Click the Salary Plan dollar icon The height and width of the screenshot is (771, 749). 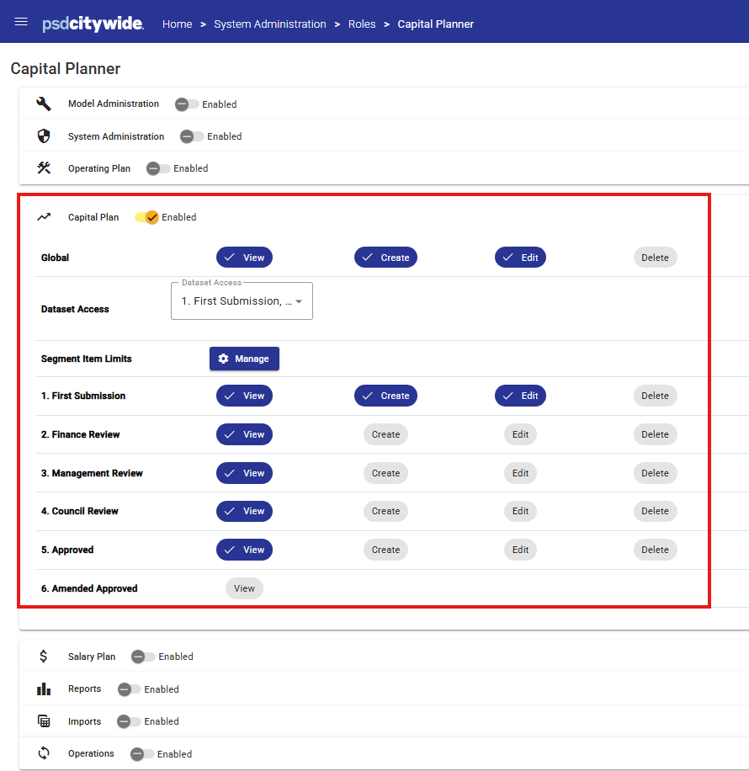coord(44,657)
